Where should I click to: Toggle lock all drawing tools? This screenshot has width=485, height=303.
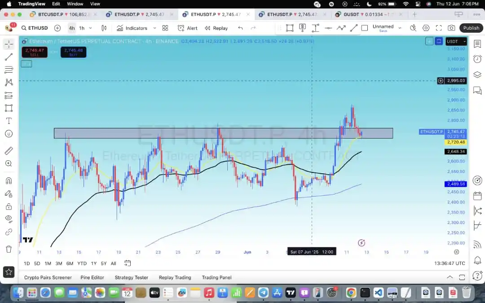(x=9, y=206)
